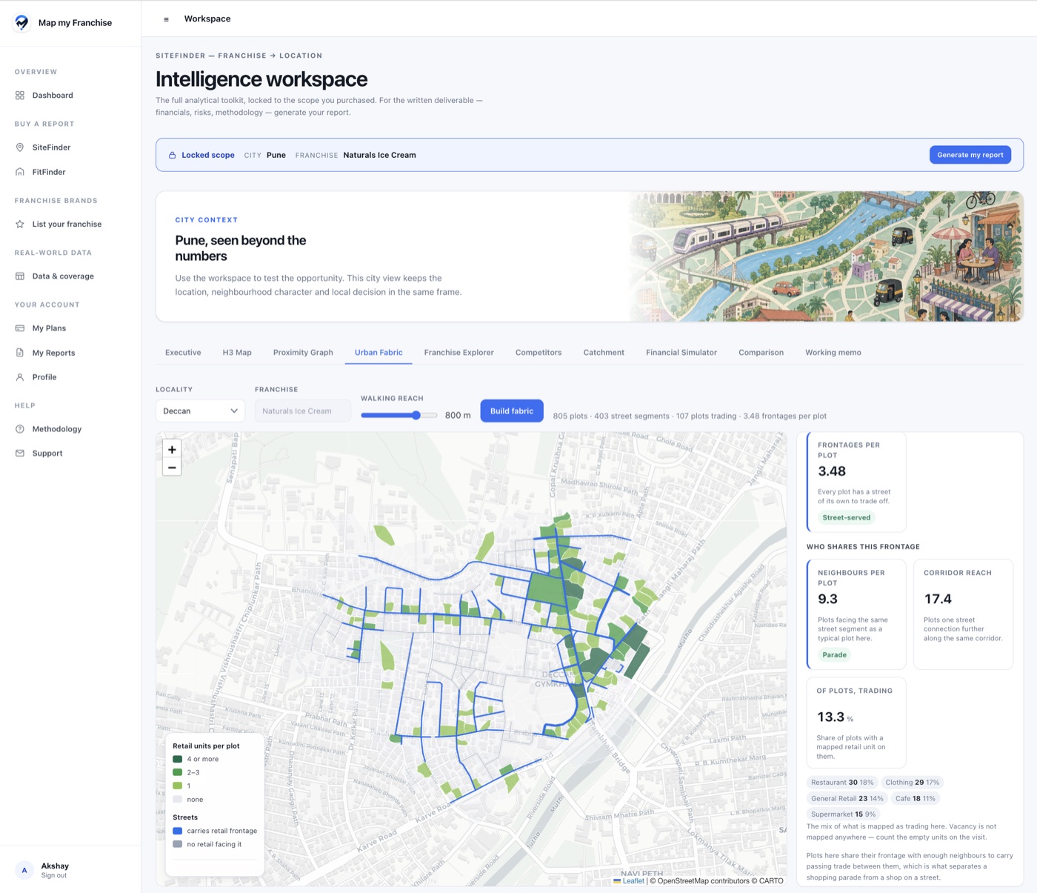Click the Data & coverage table icon

click(x=20, y=276)
